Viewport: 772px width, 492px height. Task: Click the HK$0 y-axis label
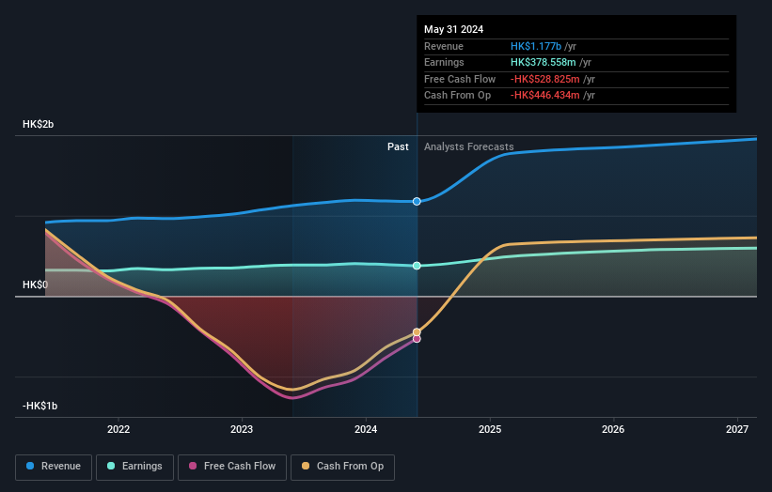pyautogui.click(x=35, y=285)
